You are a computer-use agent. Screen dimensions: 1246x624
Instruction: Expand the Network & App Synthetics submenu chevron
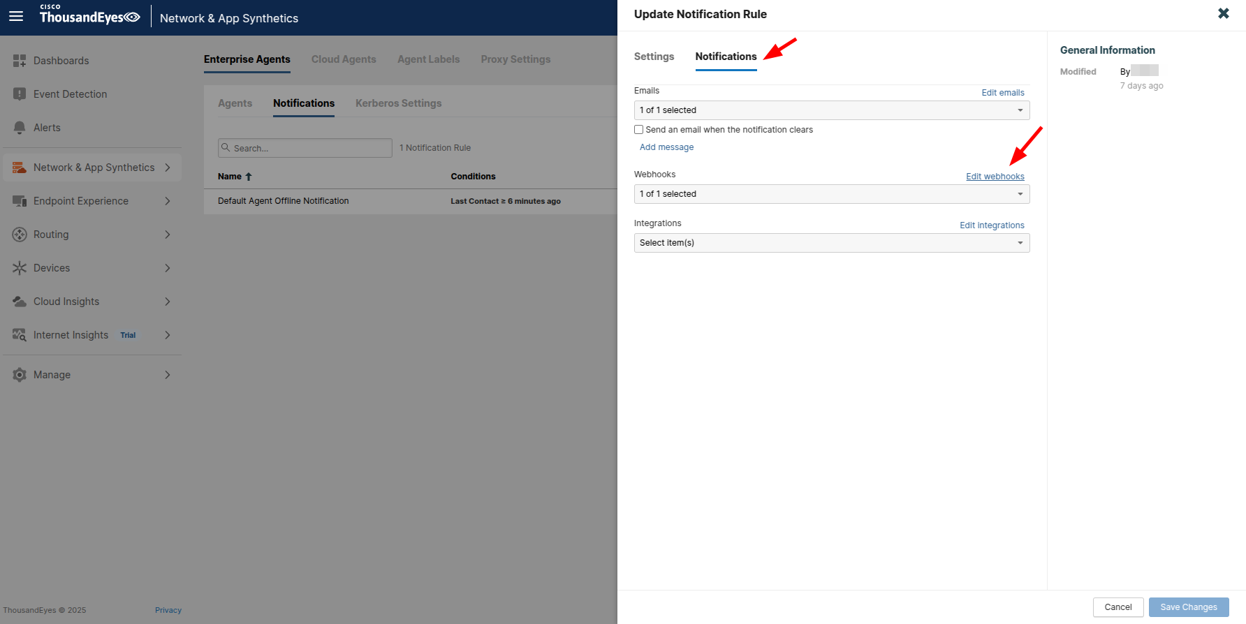pyautogui.click(x=168, y=168)
